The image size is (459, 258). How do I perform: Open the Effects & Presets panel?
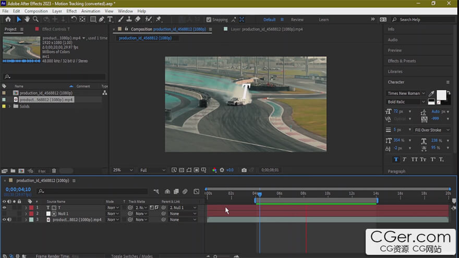402,61
